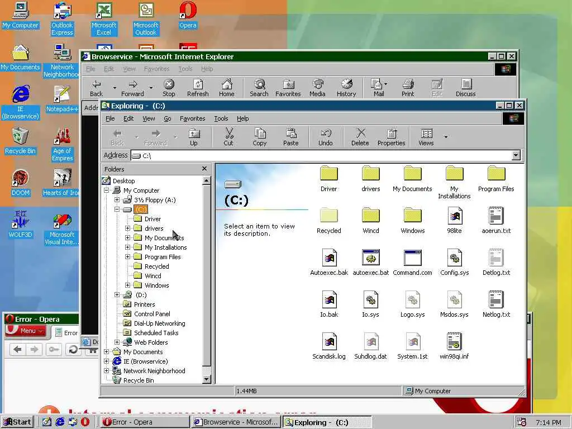The height and width of the screenshot is (429, 572).
Task: Open the Opera Menu button
Action: click(26, 331)
